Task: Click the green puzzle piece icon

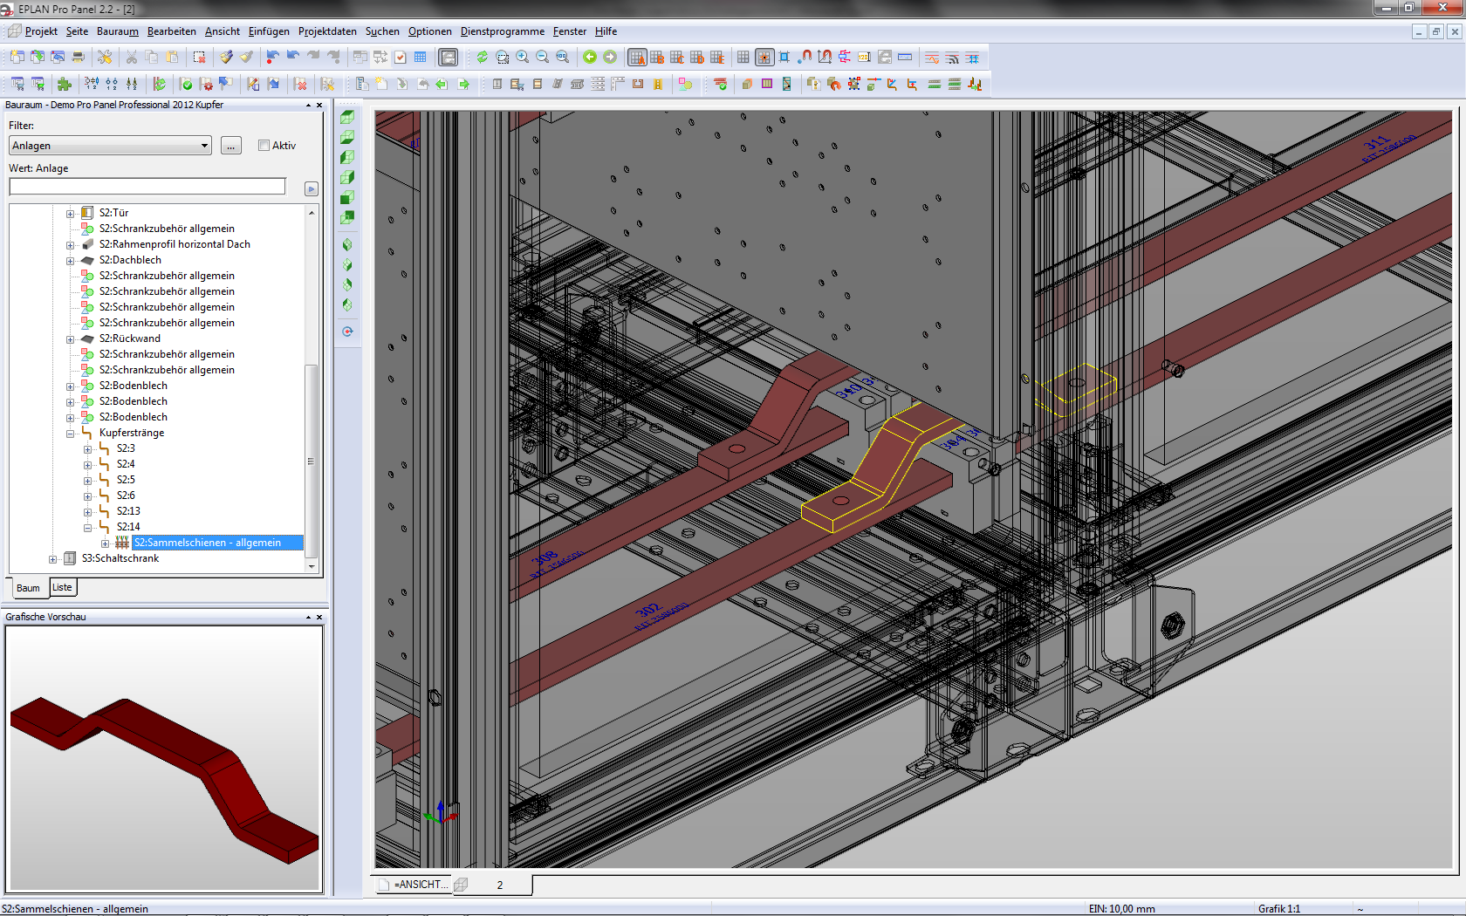Action: click(x=64, y=85)
